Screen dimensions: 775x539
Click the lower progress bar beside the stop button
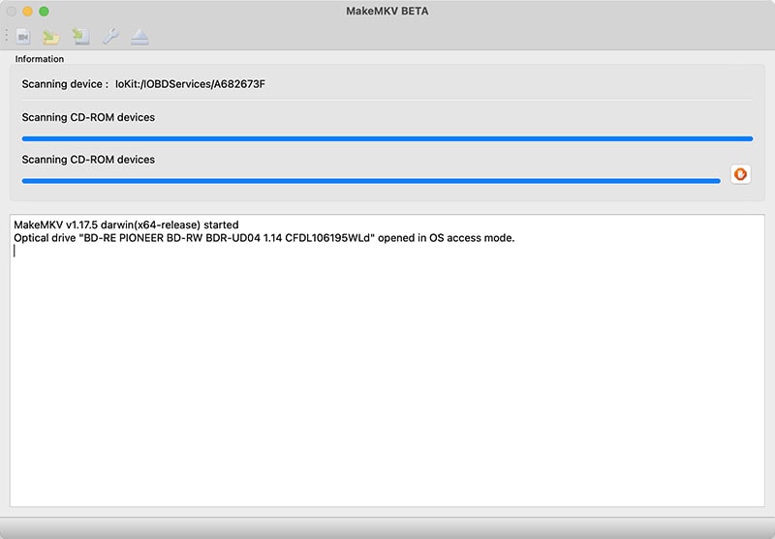click(371, 181)
